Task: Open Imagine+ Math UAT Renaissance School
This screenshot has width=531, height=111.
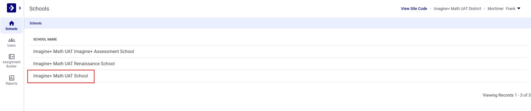Action: [74, 64]
